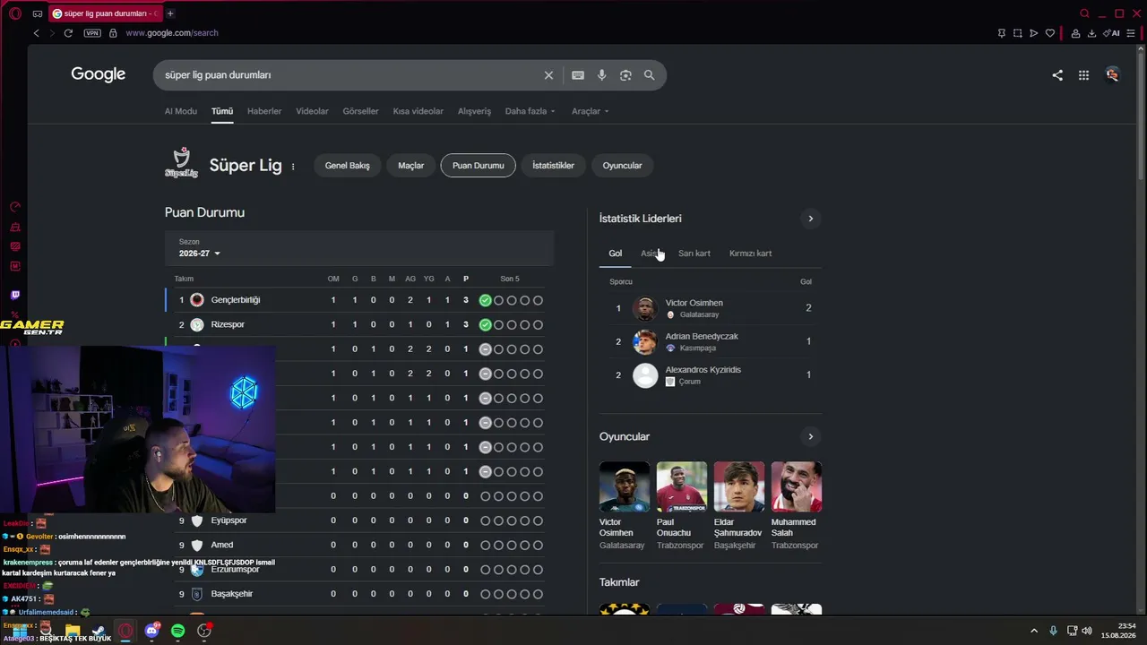Image resolution: width=1147 pixels, height=645 pixels.
Task: Open the Google account avatar
Action: click(1112, 75)
